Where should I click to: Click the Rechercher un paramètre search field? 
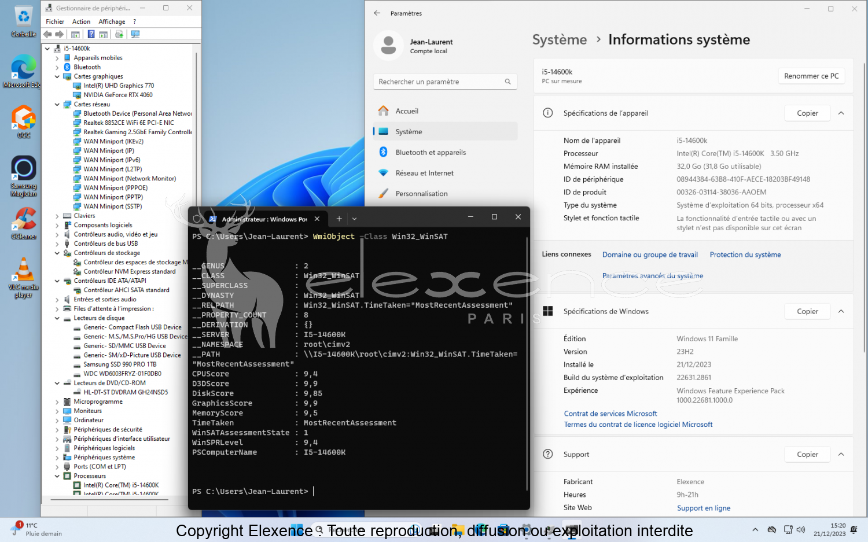coord(445,82)
